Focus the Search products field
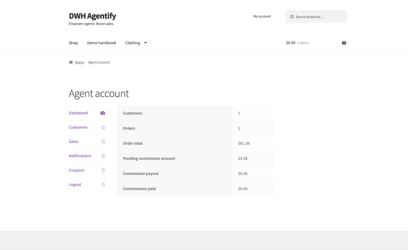This screenshot has height=250, width=408. (320, 17)
